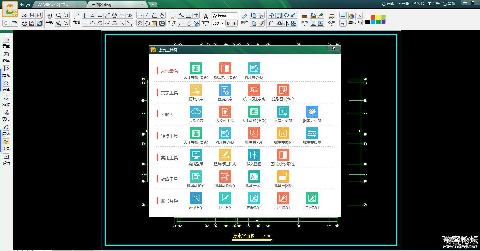Open 批量导图块 tool

tap(283, 179)
